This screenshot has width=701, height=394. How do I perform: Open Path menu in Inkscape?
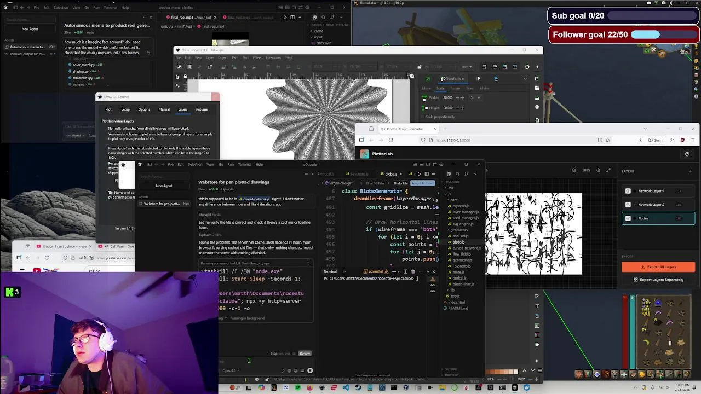(235, 57)
